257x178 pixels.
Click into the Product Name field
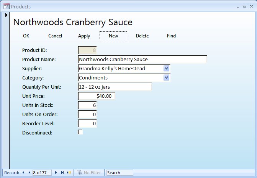(142, 59)
